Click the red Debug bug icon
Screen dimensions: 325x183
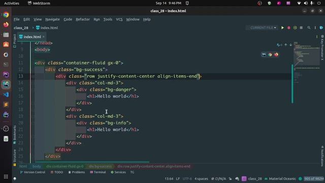tap(289, 28)
